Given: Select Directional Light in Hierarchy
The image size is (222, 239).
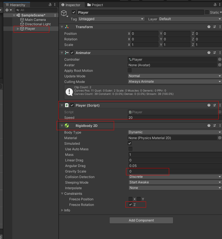Looking at the screenshot, I should [35, 24].
